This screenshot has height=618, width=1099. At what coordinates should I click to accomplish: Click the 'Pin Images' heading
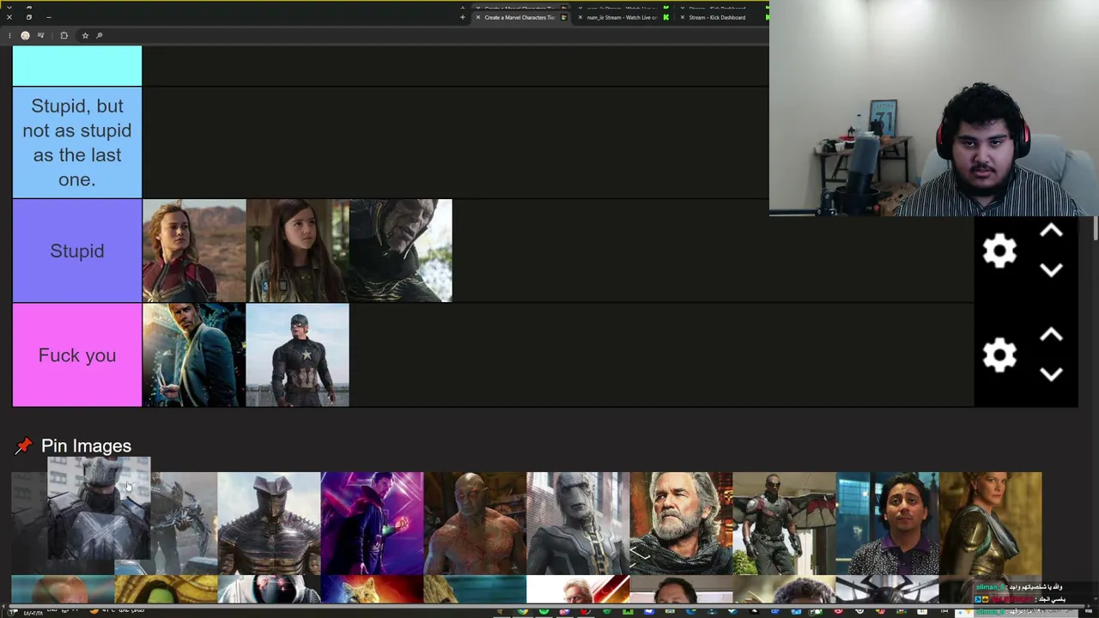pos(86,445)
